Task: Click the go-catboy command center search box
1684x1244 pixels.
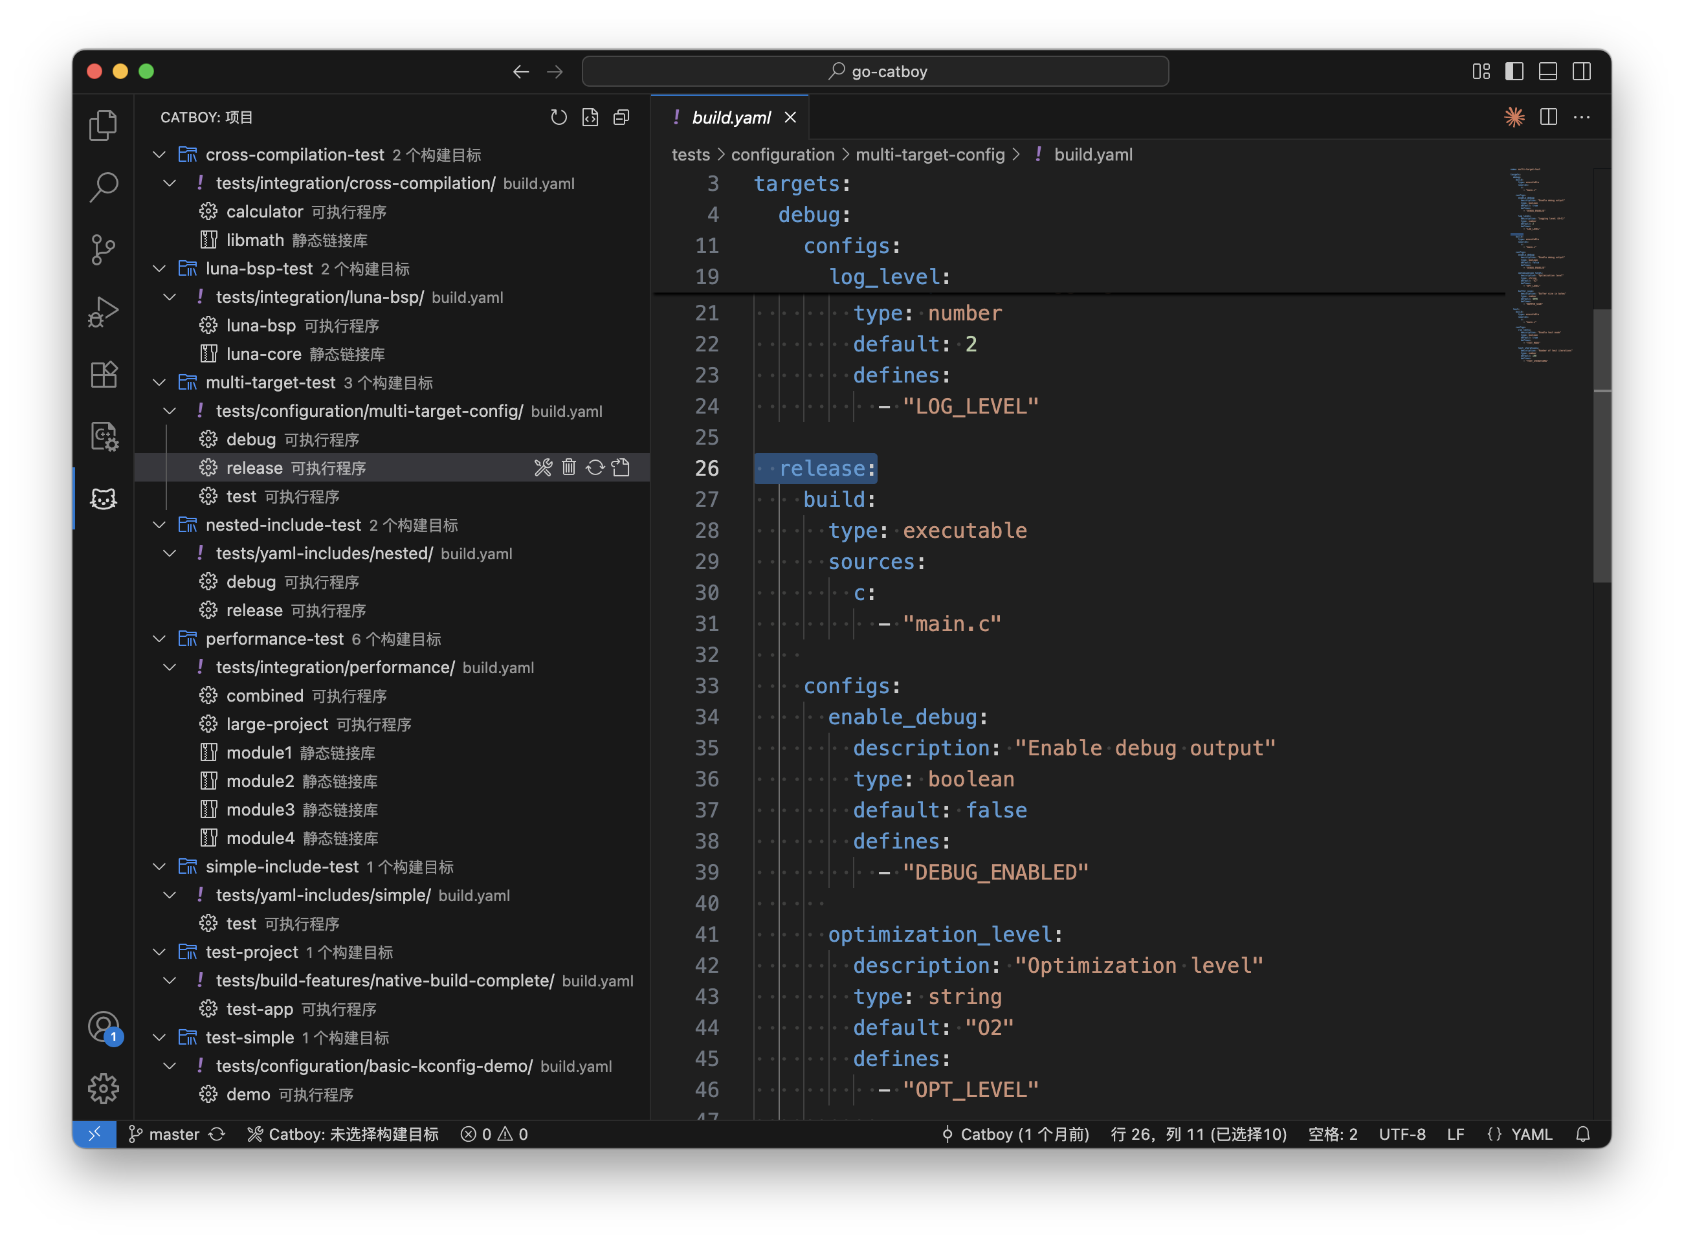Action: pyautogui.click(x=876, y=71)
